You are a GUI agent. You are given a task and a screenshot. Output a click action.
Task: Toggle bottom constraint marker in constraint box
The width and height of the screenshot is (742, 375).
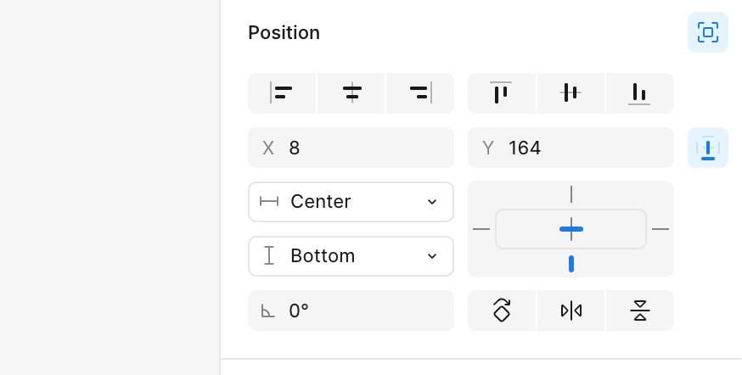tap(571, 264)
